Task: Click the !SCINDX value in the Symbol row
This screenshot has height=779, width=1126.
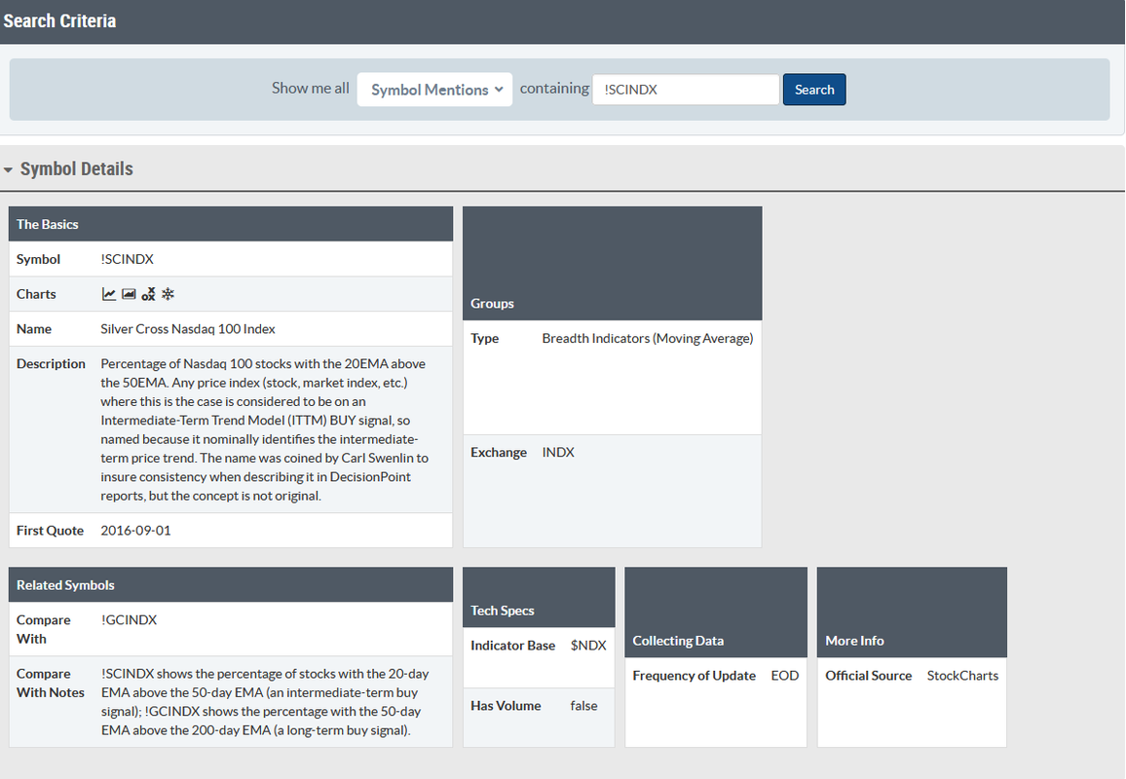Action: coord(127,259)
